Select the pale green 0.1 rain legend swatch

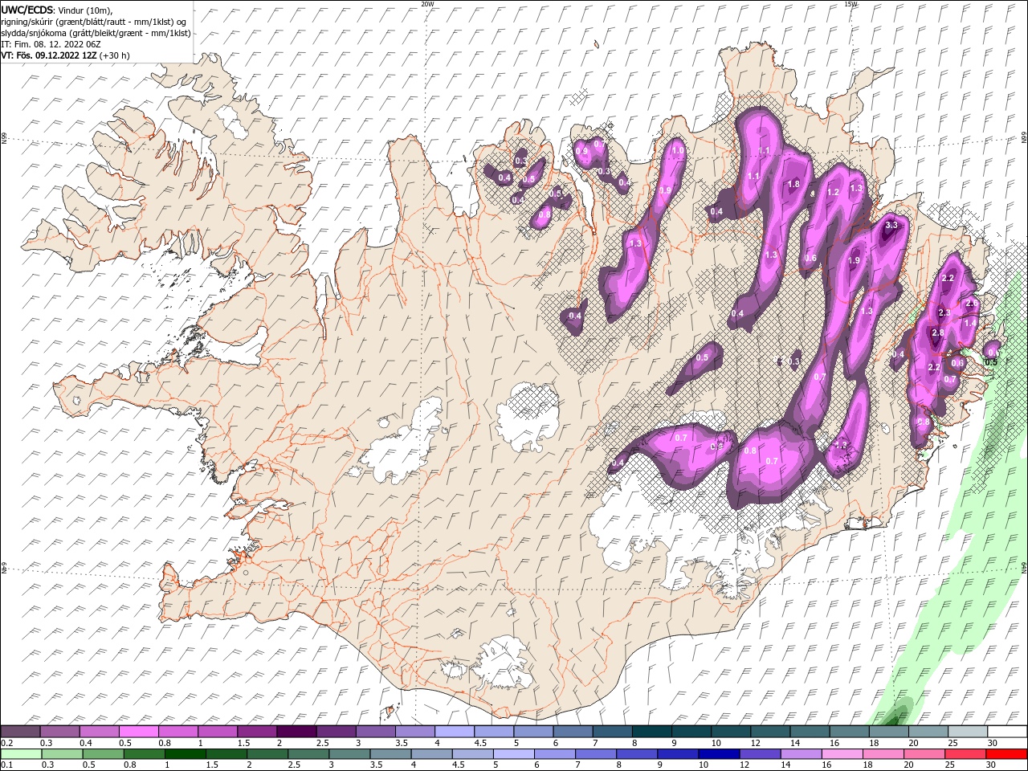[22, 754]
